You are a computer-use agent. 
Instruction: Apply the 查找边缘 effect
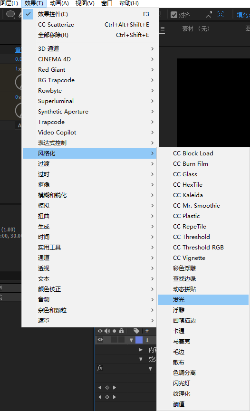click(203, 278)
